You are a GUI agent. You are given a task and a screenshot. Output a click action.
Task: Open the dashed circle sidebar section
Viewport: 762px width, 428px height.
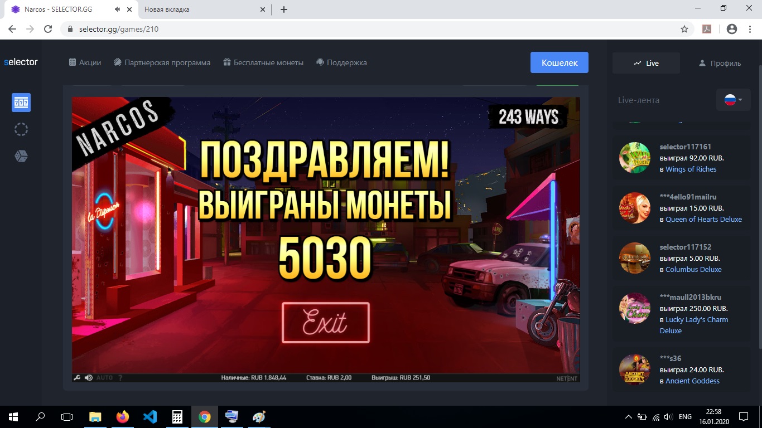click(x=21, y=129)
